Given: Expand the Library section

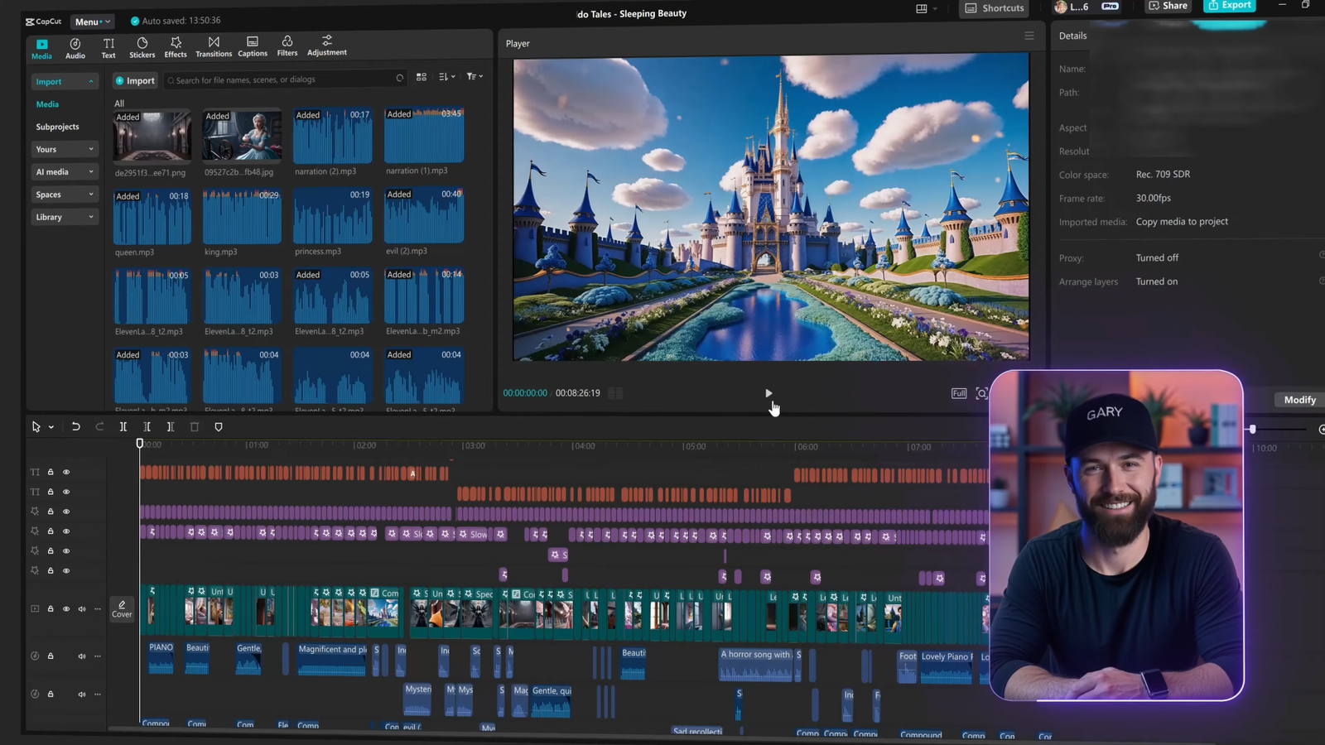Looking at the screenshot, I should 65,217.
